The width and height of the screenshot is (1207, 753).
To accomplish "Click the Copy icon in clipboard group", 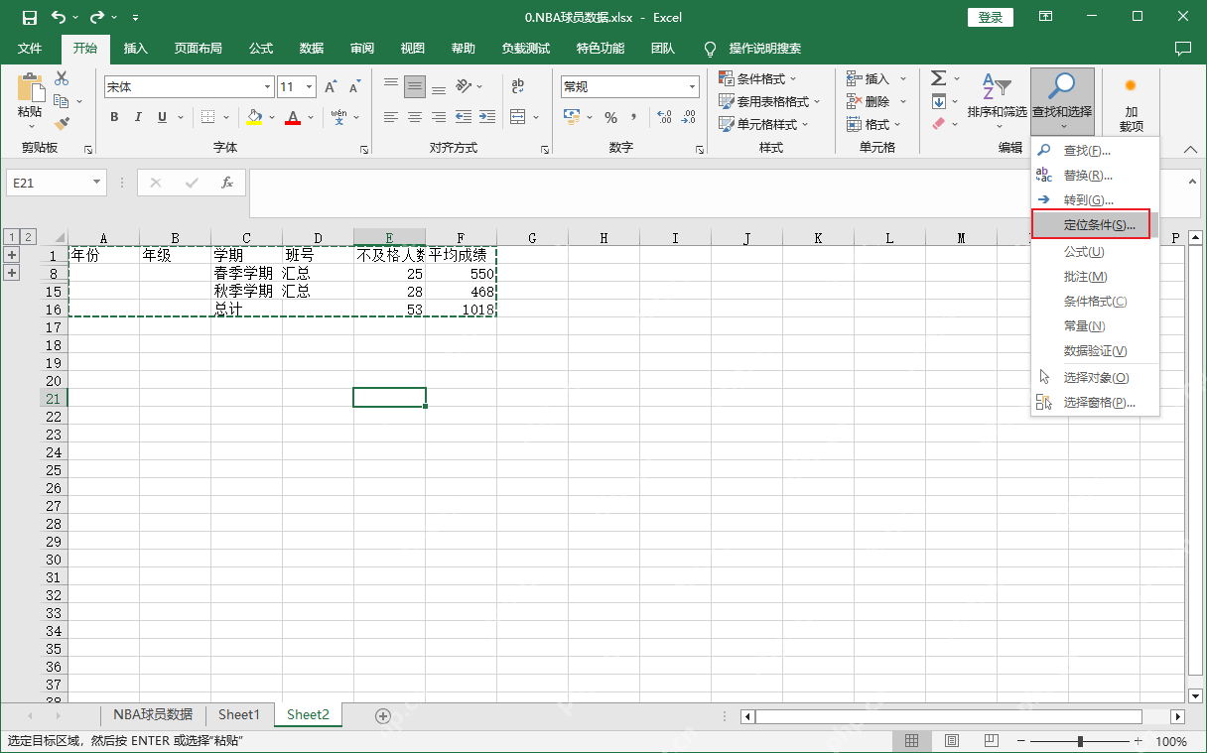I will [60, 101].
